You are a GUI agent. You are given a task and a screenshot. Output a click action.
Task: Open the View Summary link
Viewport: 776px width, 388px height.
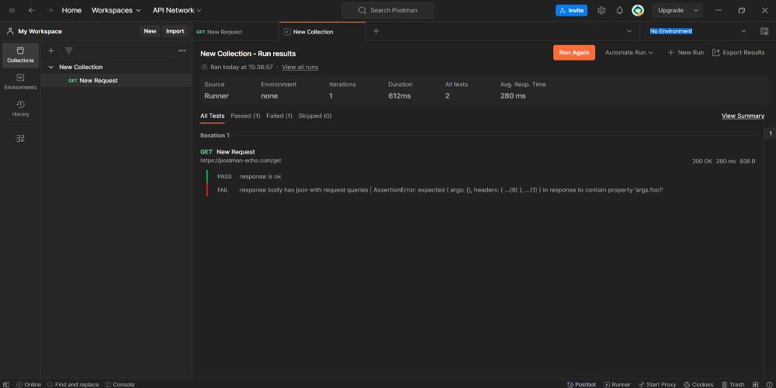[x=743, y=116]
